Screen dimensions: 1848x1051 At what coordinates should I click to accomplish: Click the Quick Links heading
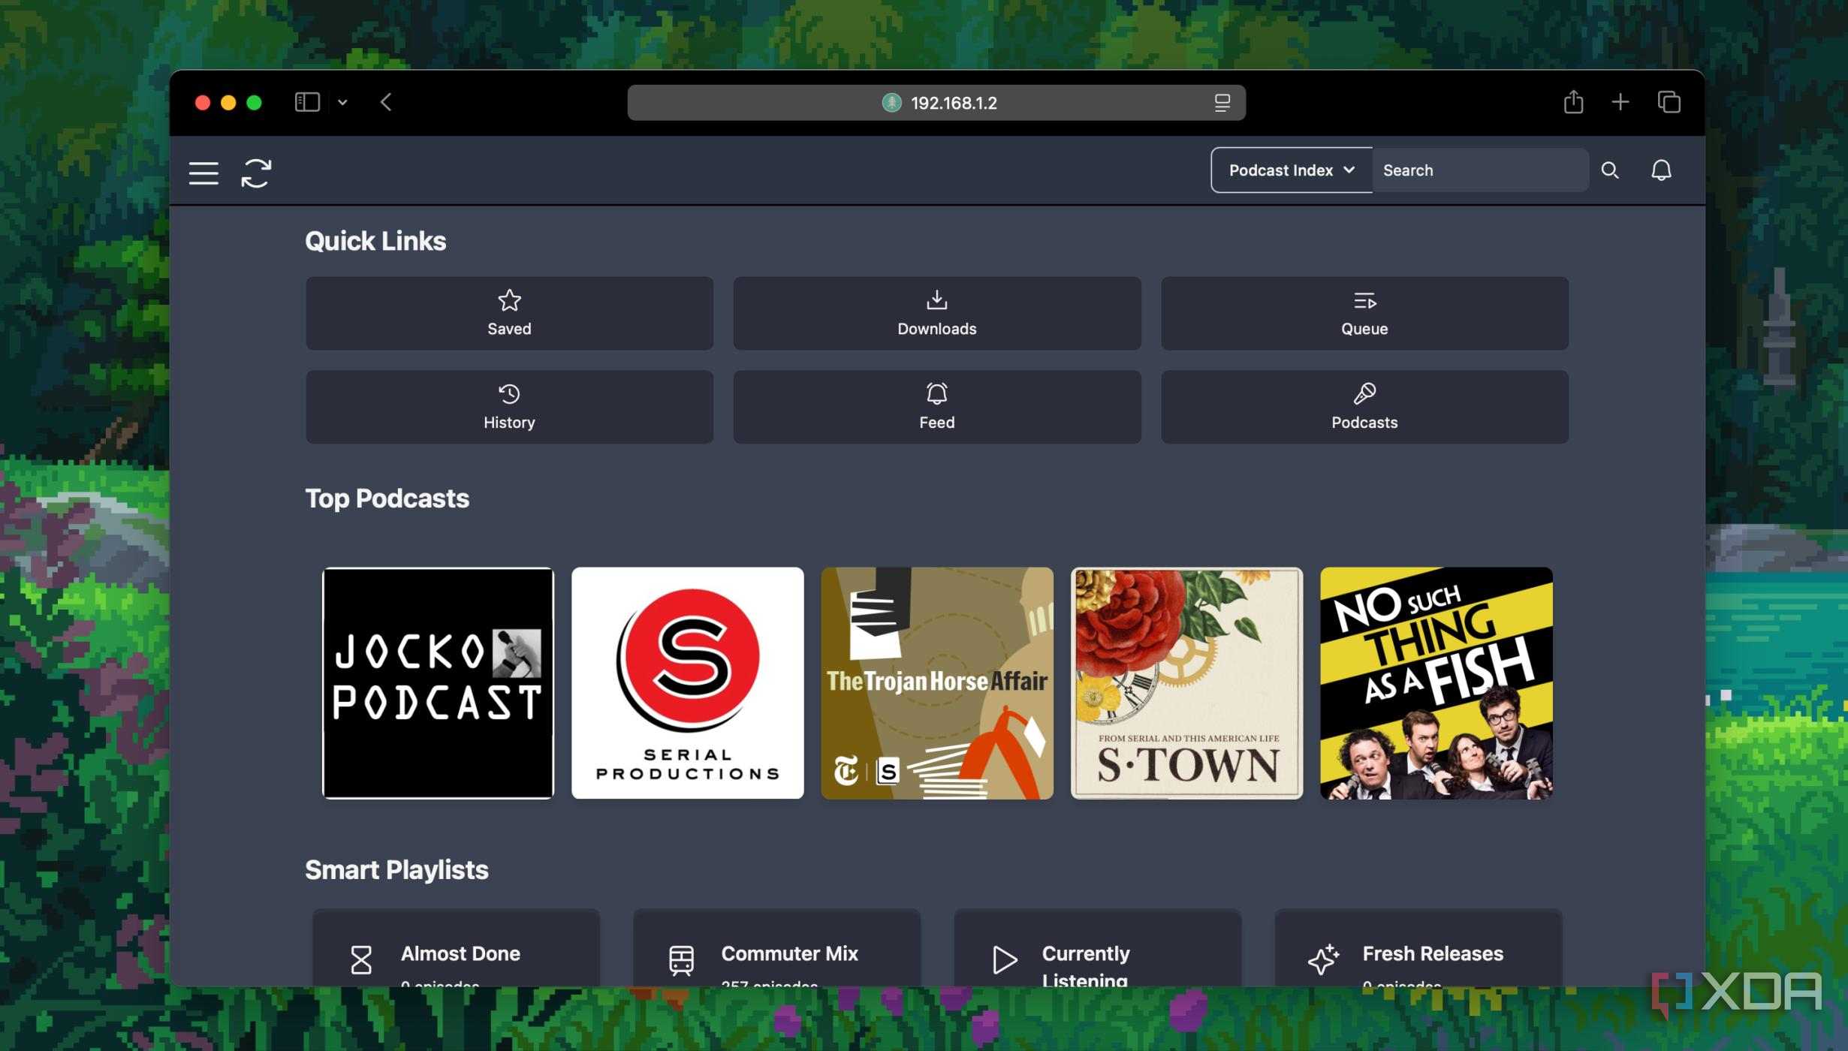tap(375, 241)
